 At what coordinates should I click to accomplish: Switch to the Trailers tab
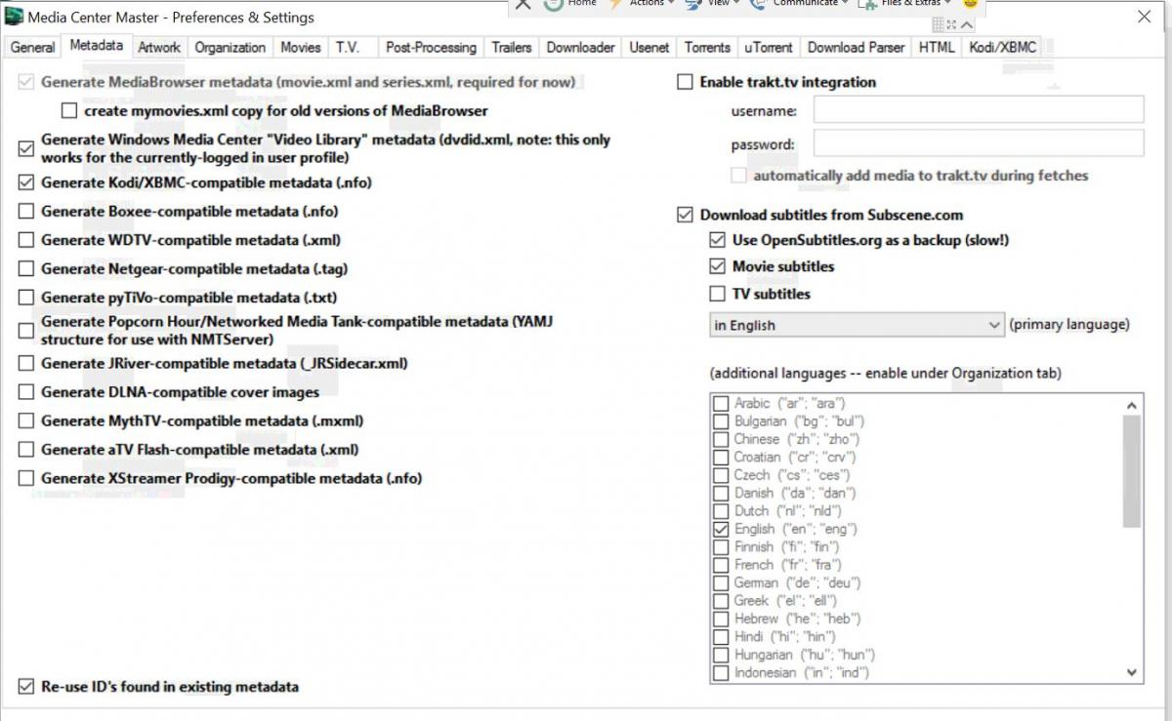click(x=512, y=47)
